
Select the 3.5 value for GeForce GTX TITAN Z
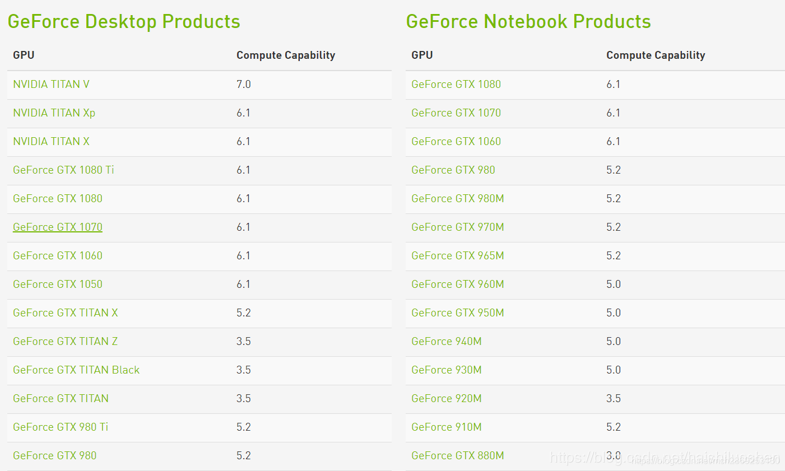coord(244,342)
